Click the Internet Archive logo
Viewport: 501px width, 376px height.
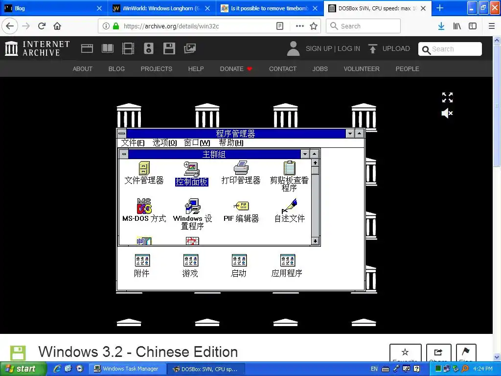(37, 48)
